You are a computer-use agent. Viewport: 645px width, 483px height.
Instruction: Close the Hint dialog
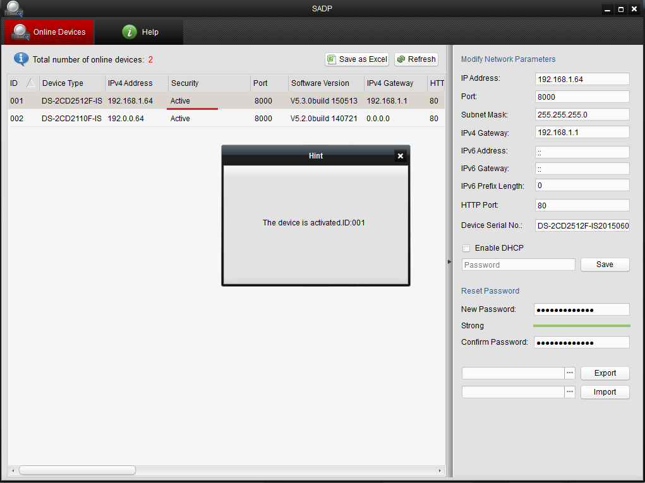pyautogui.click(x=401, y=155)
